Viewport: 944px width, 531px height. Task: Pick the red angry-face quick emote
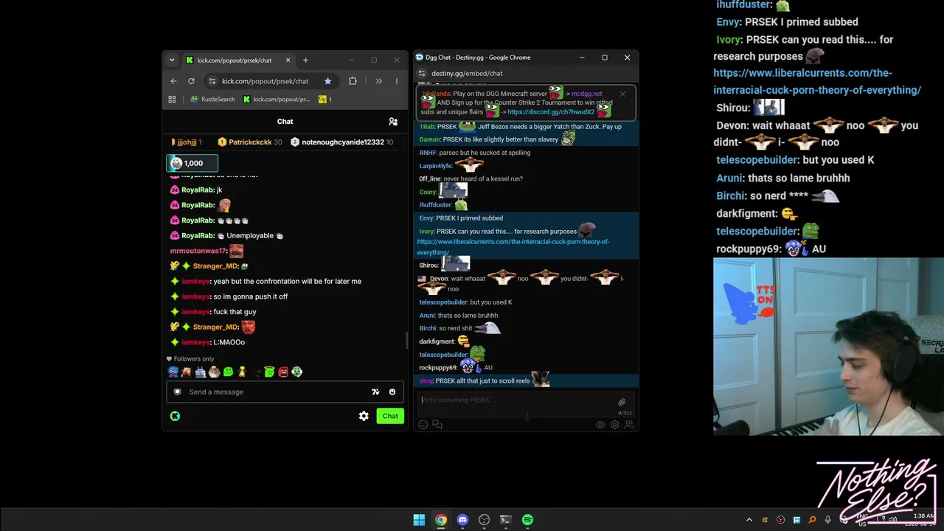point(283,372)
